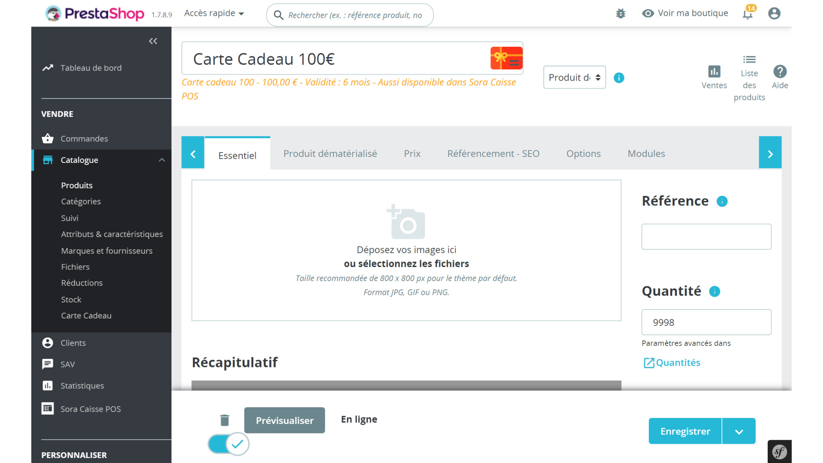
Task: Open Enregistrer arrow dropdown
Action: point(739,431)
